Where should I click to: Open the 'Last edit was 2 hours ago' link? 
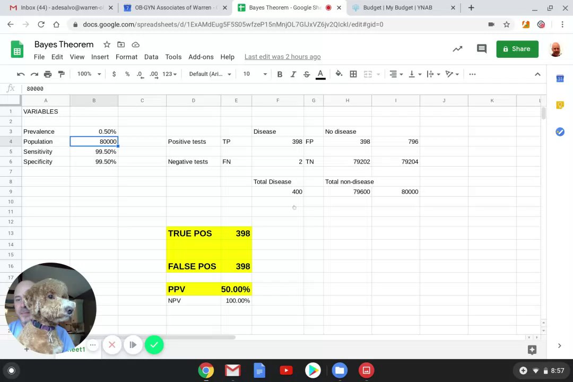tap(282, 57)
